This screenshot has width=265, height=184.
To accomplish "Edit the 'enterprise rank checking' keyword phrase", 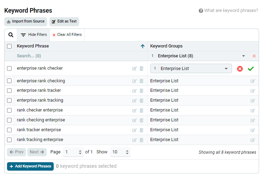I will pyautogui.click(x=134, y=81).
